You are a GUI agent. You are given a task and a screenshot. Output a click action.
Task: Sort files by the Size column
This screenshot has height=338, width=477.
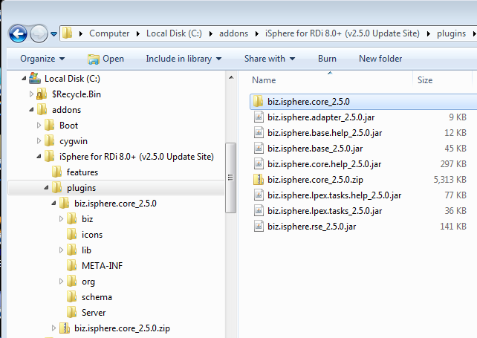[425, 80]
